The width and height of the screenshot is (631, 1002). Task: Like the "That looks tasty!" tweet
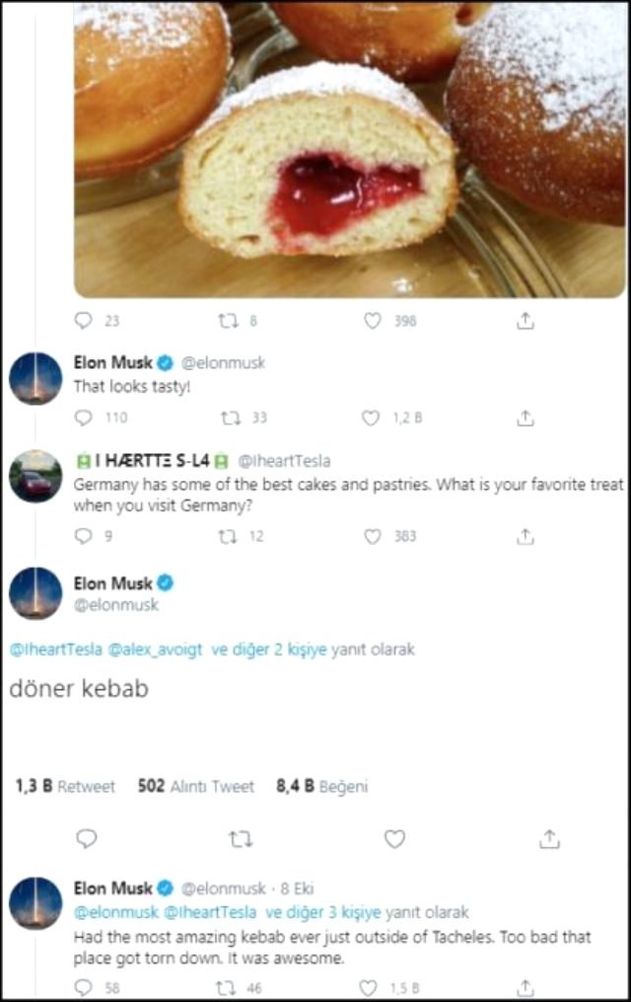(371, 418)
